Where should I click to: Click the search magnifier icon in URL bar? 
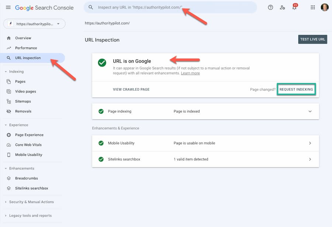coord(91,7)
